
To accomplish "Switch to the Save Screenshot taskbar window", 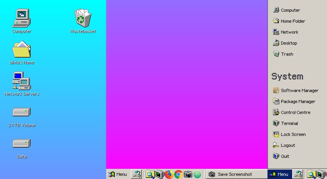I will pos(237,174).
